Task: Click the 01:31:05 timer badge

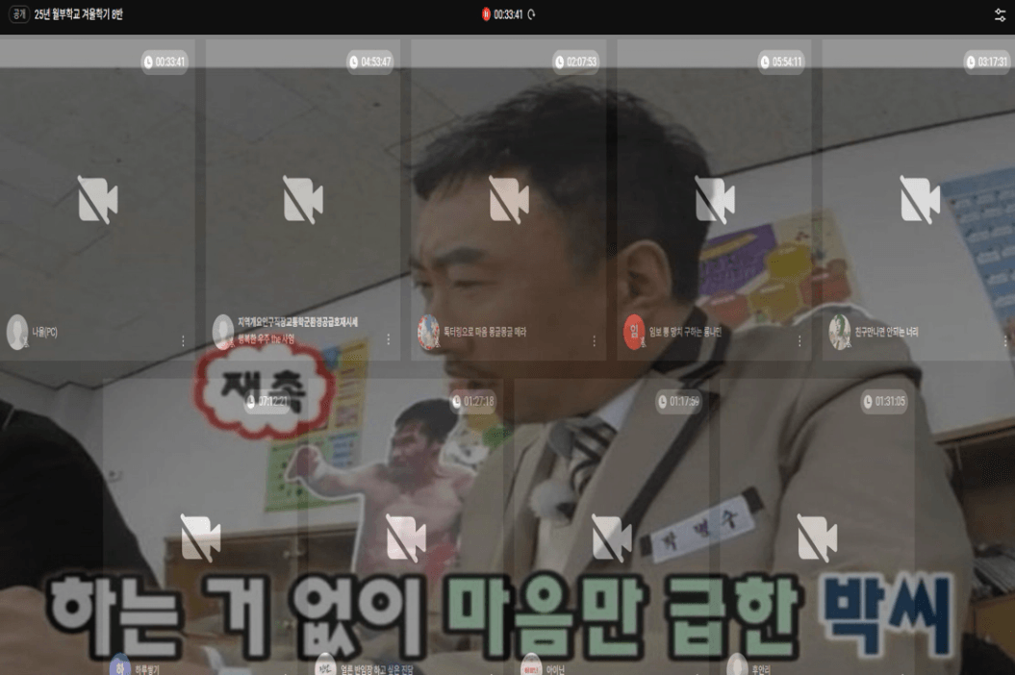Action: [883, 401]
